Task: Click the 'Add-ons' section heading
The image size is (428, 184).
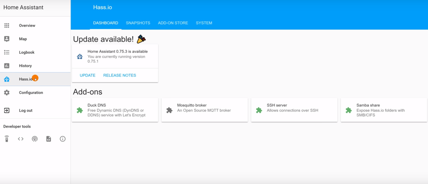Action: click(88, 92)
